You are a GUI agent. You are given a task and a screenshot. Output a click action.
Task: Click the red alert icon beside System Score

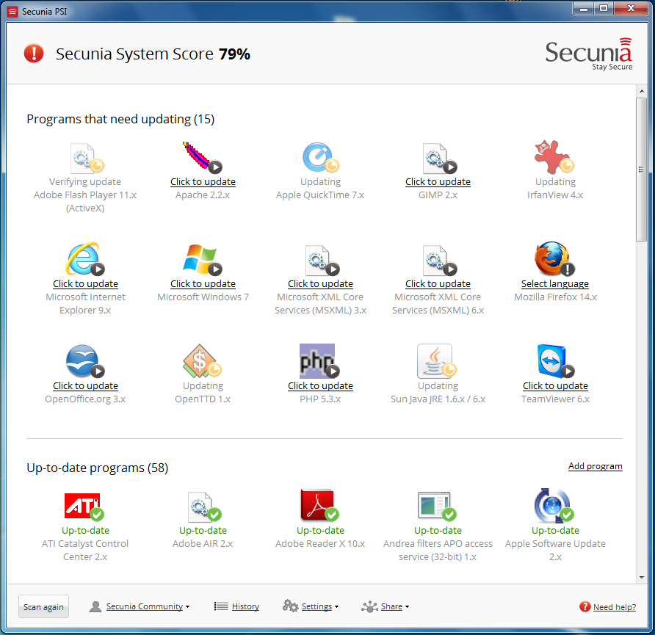(x=34, y=54)
